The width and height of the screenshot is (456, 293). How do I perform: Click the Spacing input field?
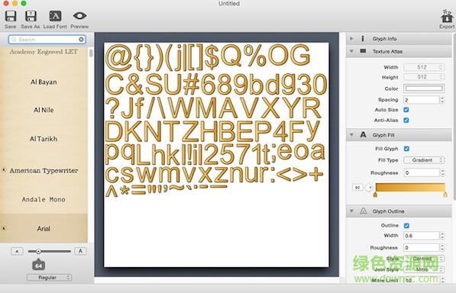coord(422,100)
